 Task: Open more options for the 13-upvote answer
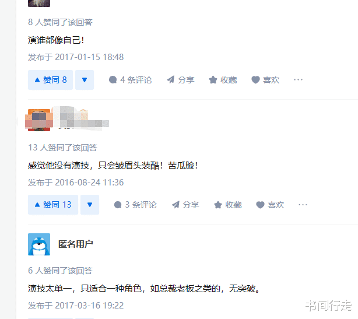(303, 205)
